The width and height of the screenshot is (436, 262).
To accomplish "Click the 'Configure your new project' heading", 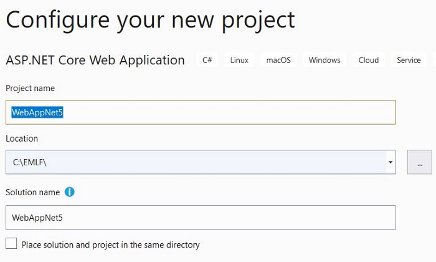I will tap(150, 20).
